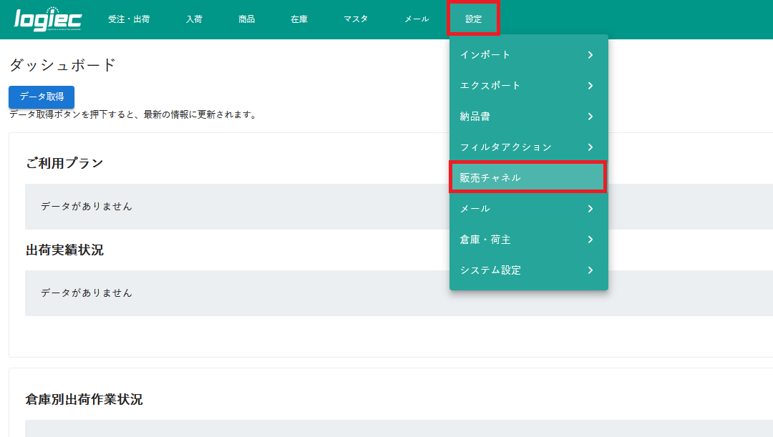
Task: Go to マスタ in the top navigation
Action: (355, 19)
